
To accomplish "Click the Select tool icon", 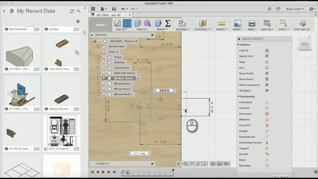I will click(x=283, y=23).
